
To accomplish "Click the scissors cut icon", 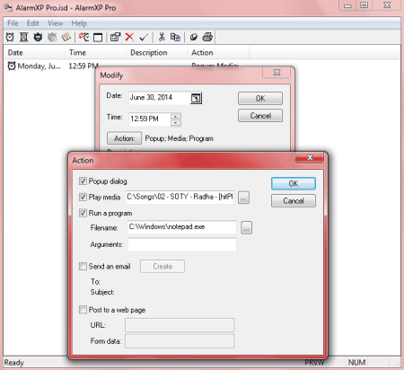I will (162, 37).
